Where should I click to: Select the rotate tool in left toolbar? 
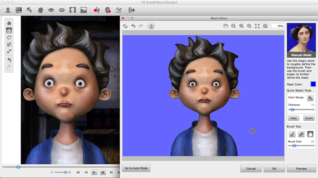click(9, 38)
